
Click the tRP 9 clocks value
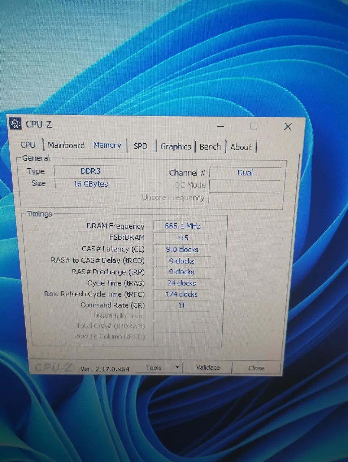(182, 272)
